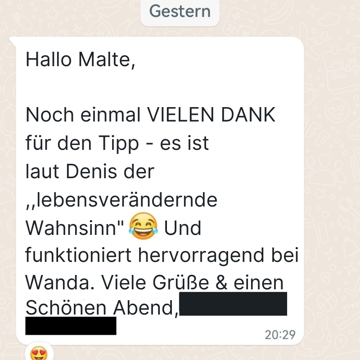The image size is (360, 360).
Task: Click the word hervorragend
Action: tap(201, 256)
